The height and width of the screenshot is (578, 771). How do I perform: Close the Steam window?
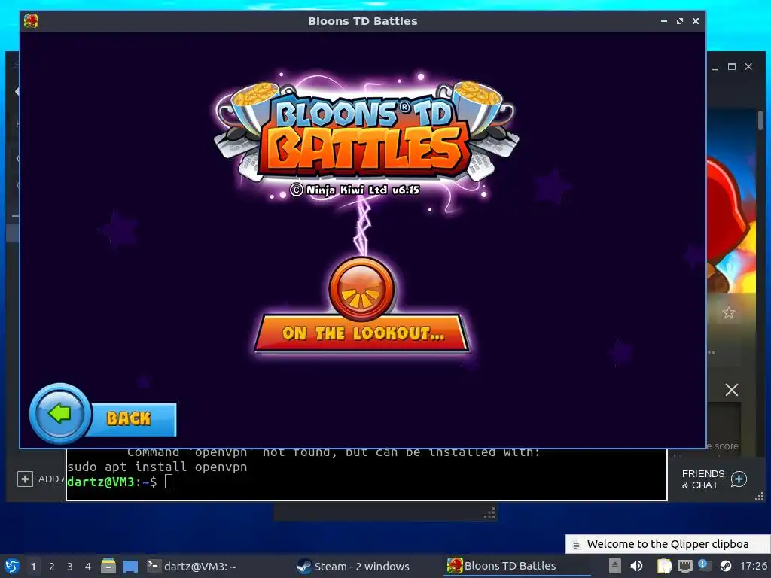click(x=748, y=67)
